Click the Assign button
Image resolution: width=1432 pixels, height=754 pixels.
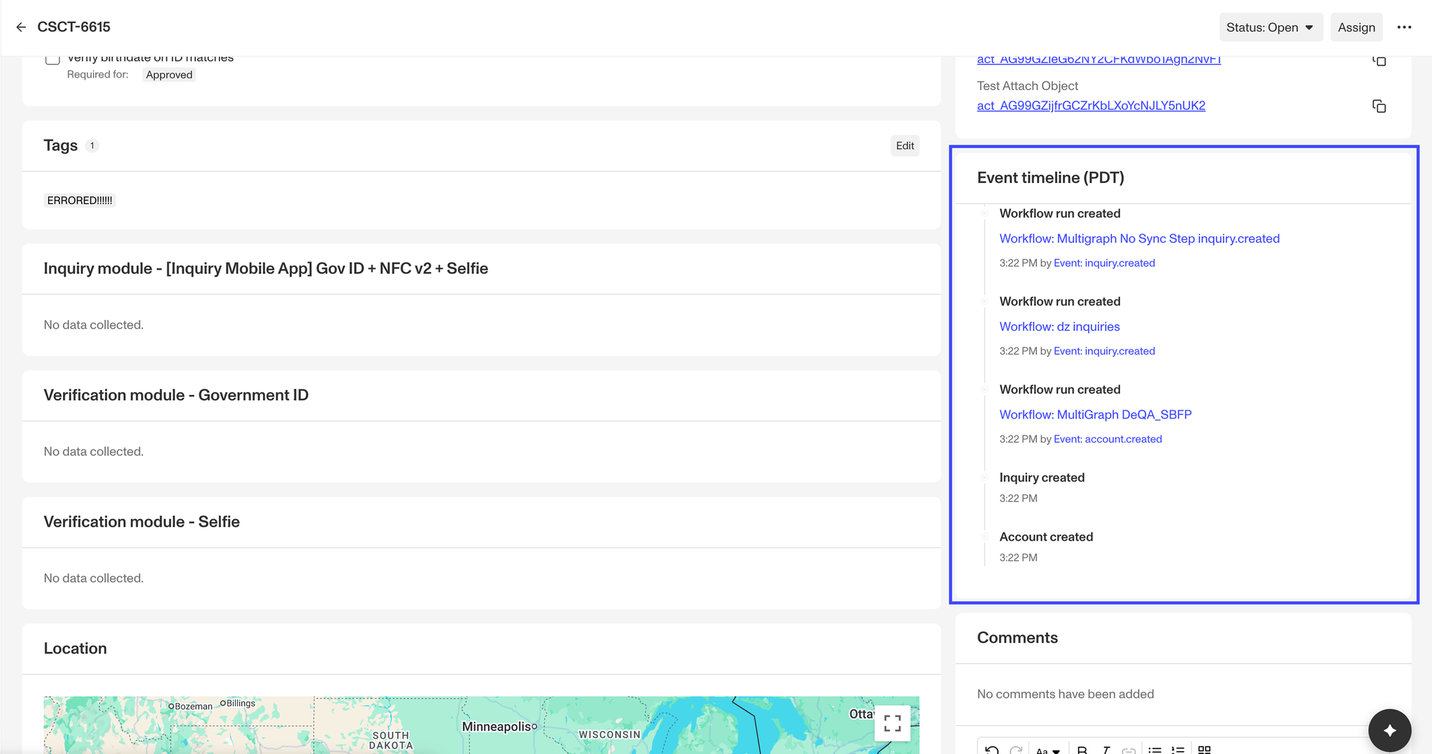1356,27
